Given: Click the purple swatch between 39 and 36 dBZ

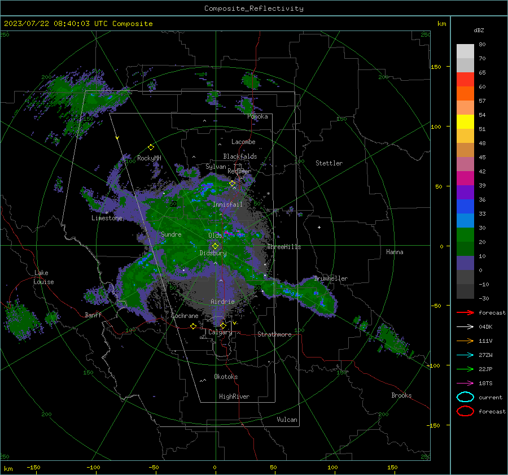Looking at the screenshot, I should coord(465,193).
